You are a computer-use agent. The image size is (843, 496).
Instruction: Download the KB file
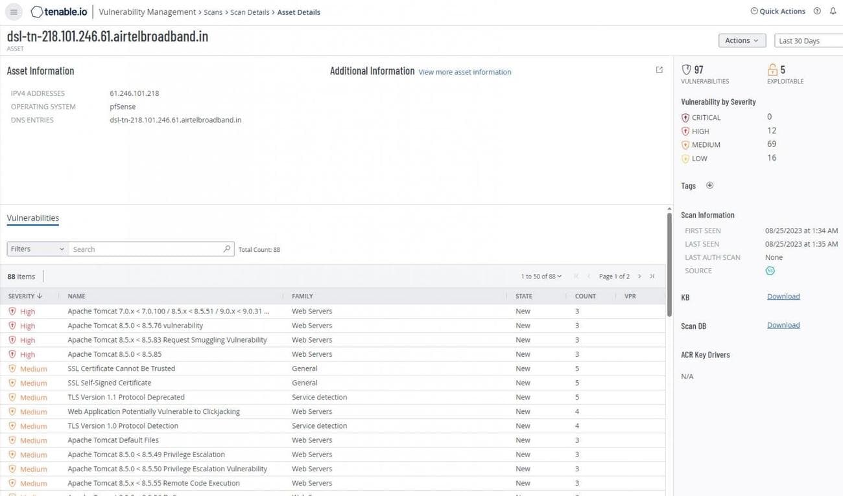coord(783,296)
